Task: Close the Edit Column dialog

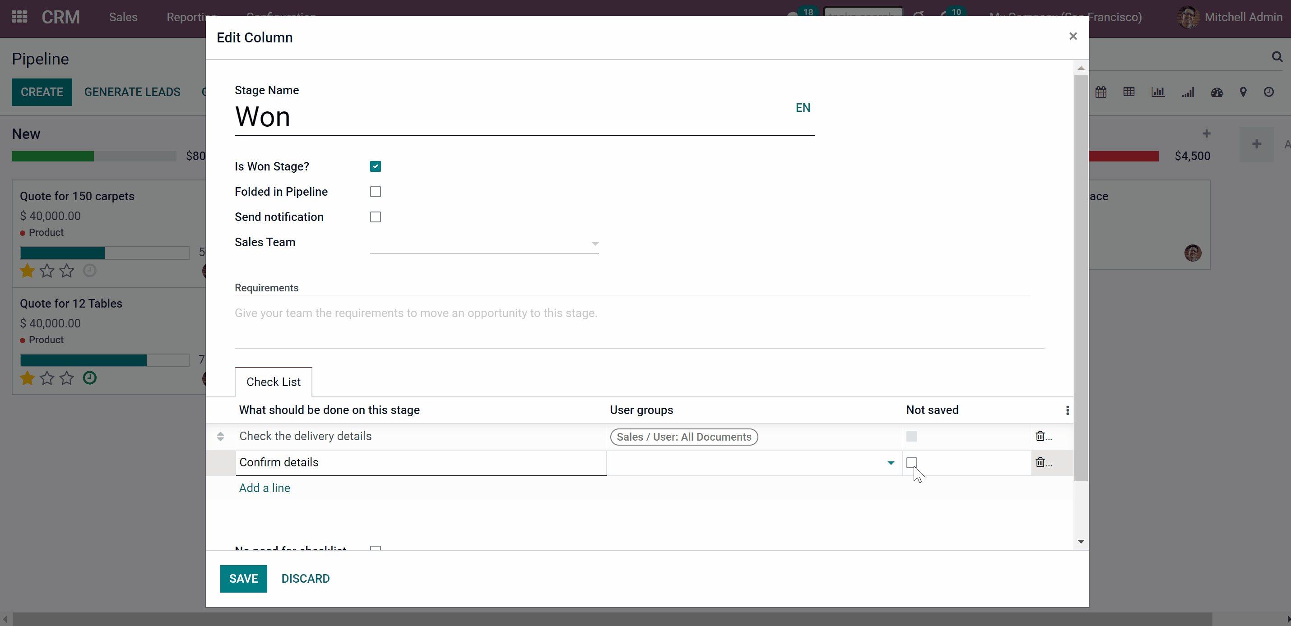Action: (1073, 36)
